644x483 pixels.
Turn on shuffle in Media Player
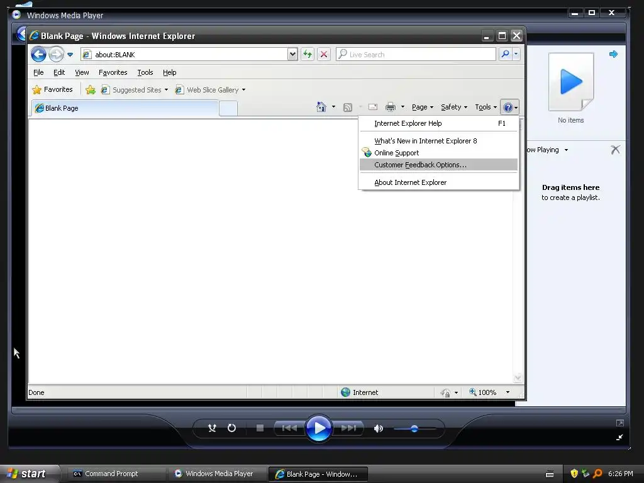pyautogui.click(x=212, y=428)
